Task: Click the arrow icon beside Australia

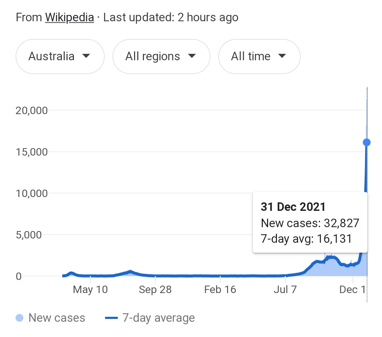Action: point(86,56)
